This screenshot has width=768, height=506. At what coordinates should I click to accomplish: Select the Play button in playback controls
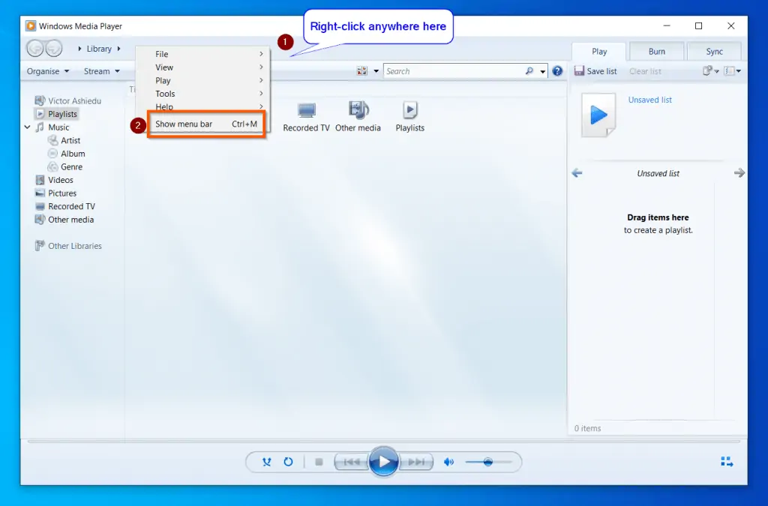384,462
